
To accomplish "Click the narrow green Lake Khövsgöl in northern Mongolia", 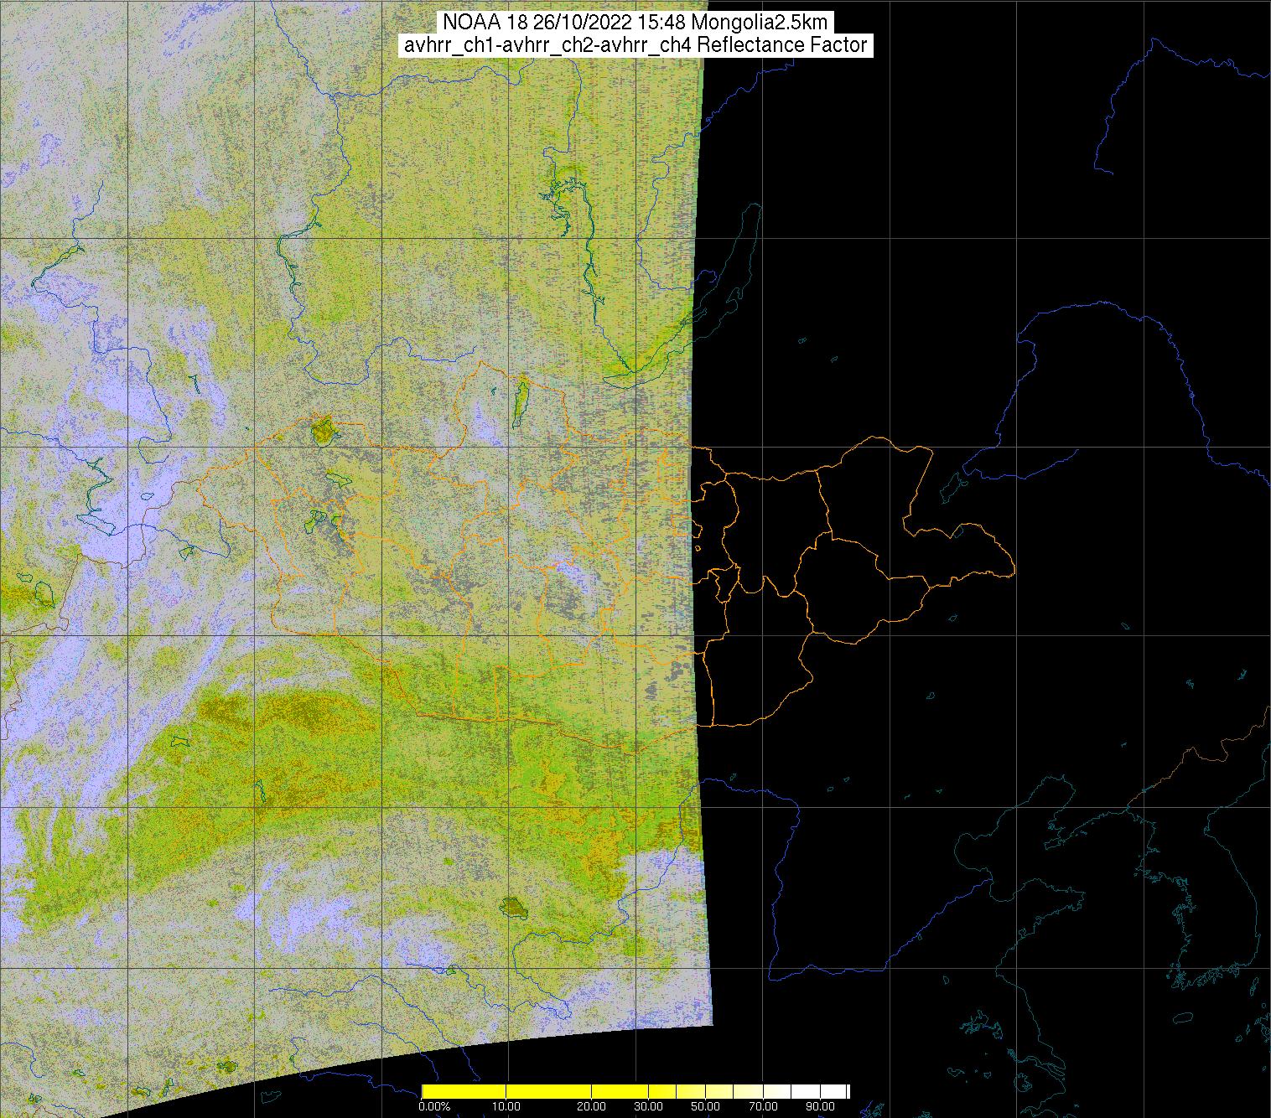I will pos(520,401).
